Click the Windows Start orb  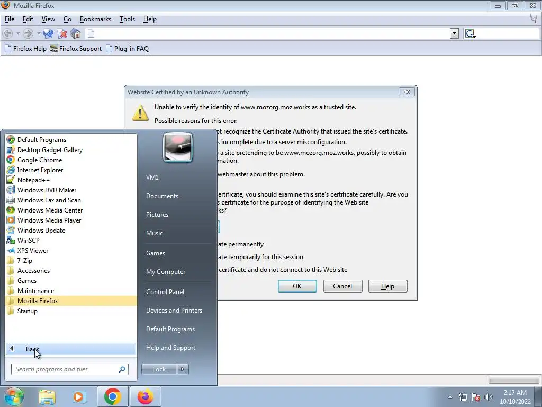click(x=14, y=396)
